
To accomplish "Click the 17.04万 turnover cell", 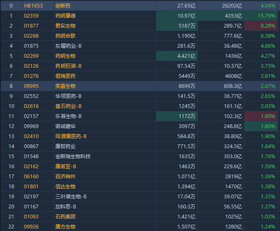I will [177, 196].
